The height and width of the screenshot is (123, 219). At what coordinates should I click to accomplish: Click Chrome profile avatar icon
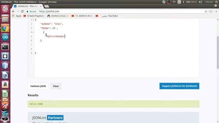216,6
